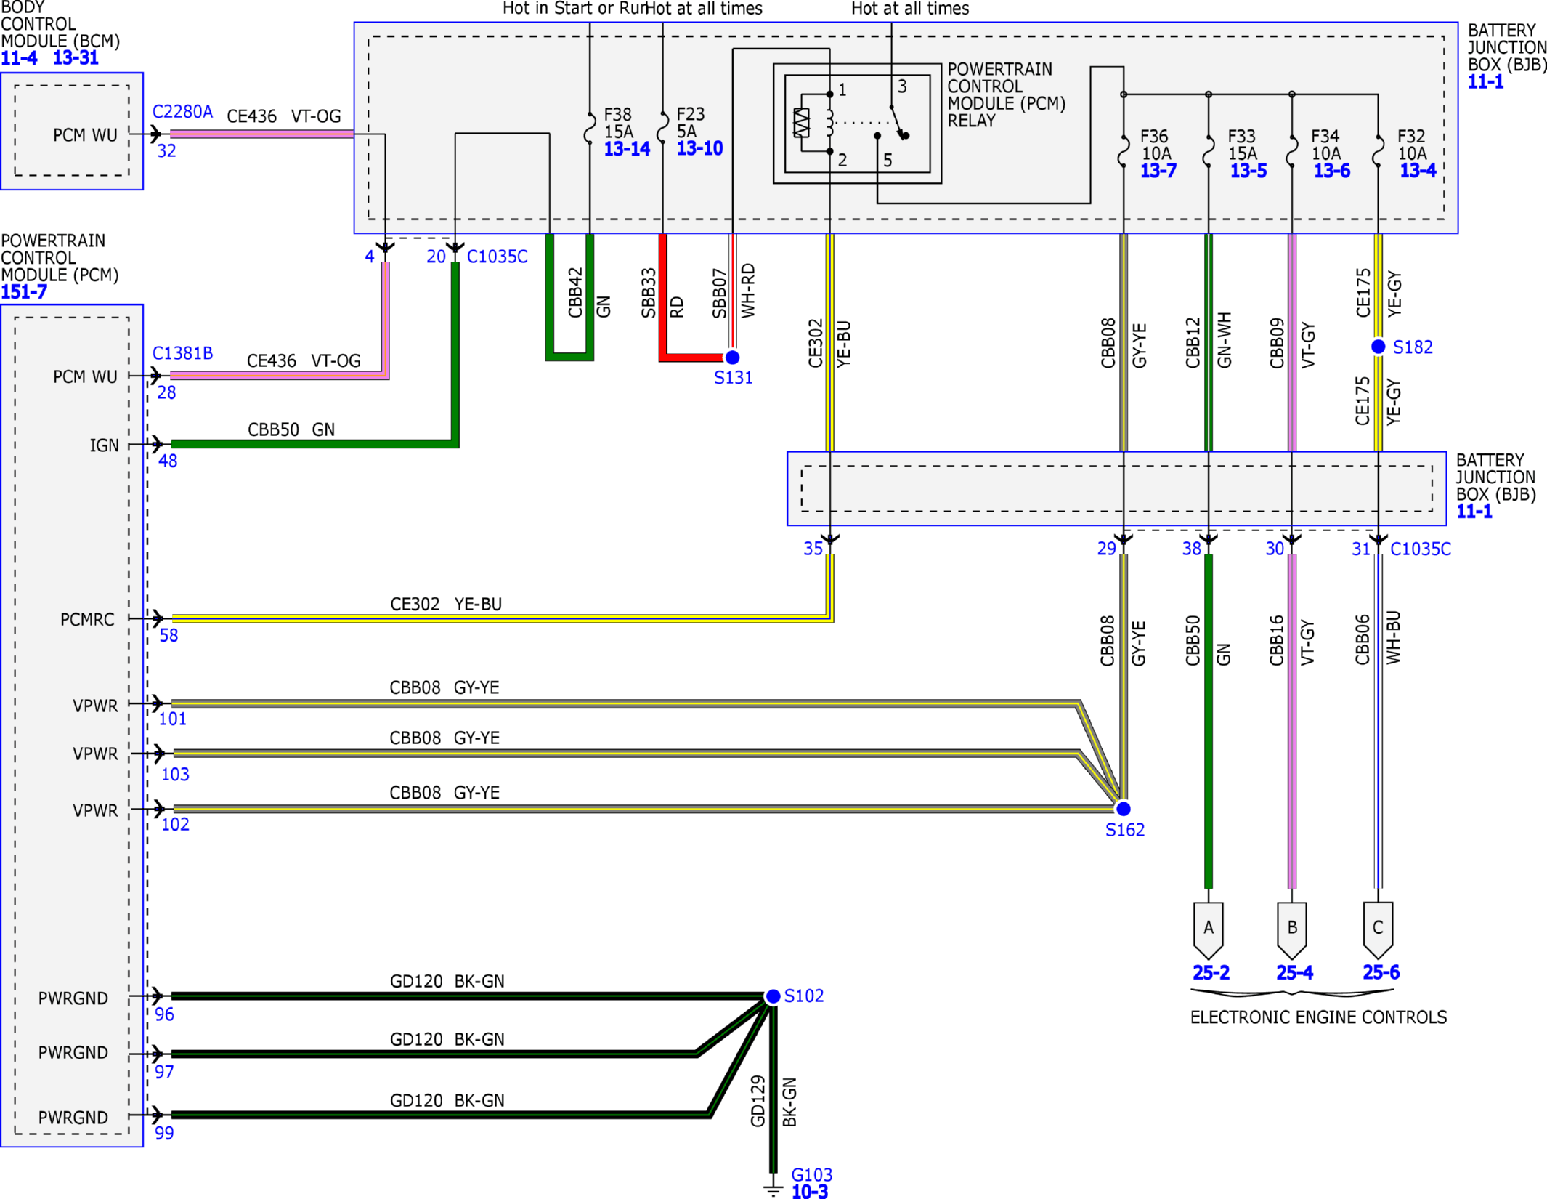This screenshot has width=1547, height=1199.
Task: Select the vertical GD129 BK-GN wire label
Action: (773, 1102)
